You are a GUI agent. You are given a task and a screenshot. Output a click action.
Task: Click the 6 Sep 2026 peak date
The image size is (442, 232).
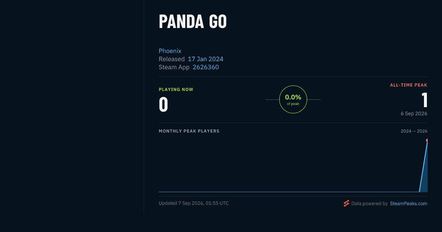pyautogui.click(x=414, y=113)
